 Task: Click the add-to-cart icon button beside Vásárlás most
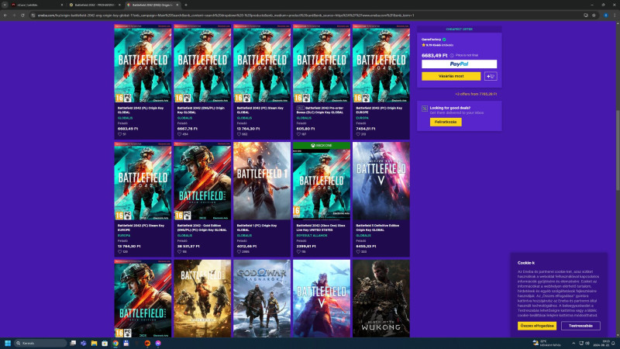491,76
